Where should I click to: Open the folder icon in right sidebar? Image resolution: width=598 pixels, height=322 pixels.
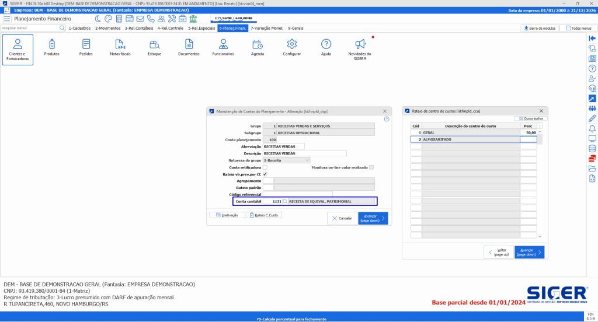pyautogui.click(x=592, y=169)
